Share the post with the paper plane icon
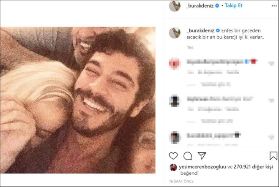Screen dimensions: 279x187 [x=202, y=155]
